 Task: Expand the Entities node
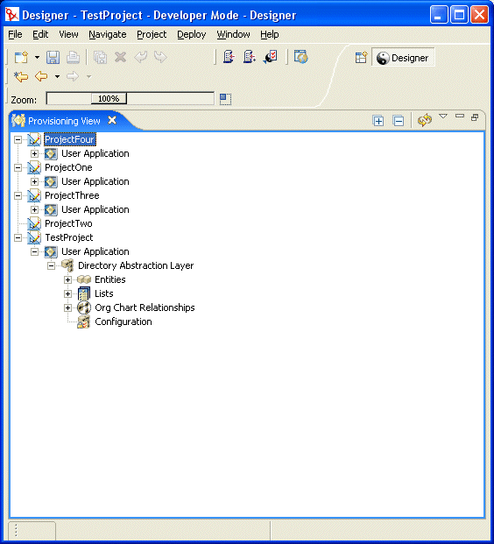67,279
